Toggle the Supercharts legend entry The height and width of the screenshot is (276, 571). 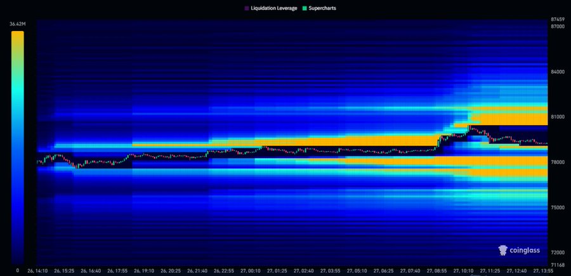pos(319,8)
